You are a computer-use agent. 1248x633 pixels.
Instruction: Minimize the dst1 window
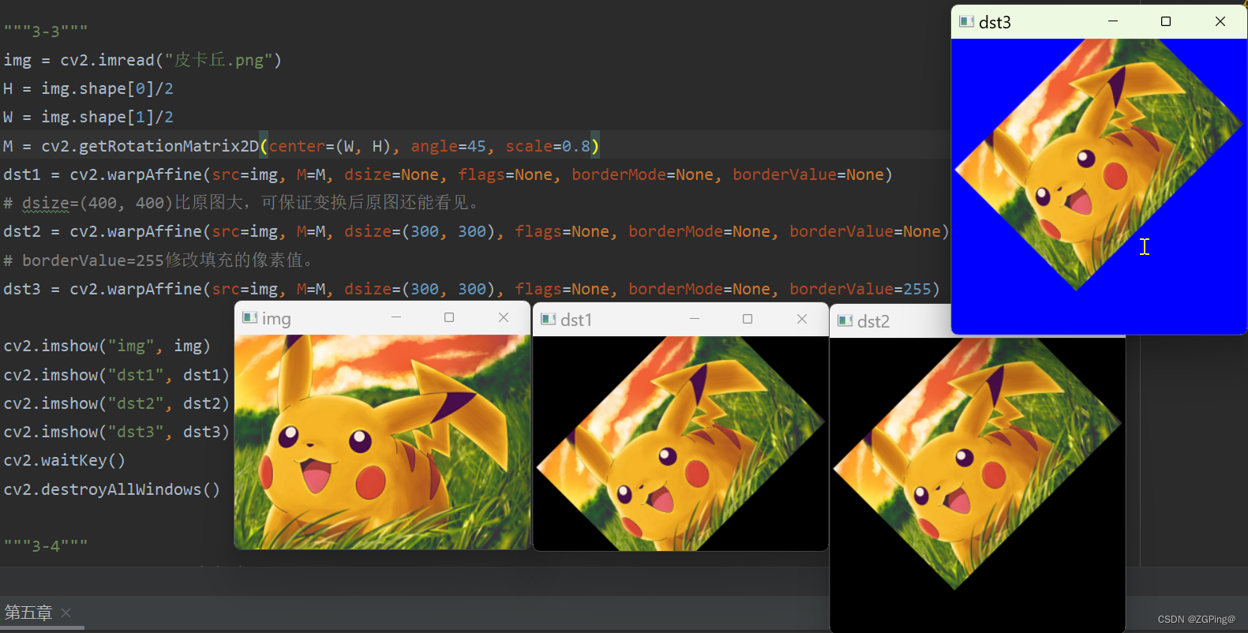click(x=695, y=319)
